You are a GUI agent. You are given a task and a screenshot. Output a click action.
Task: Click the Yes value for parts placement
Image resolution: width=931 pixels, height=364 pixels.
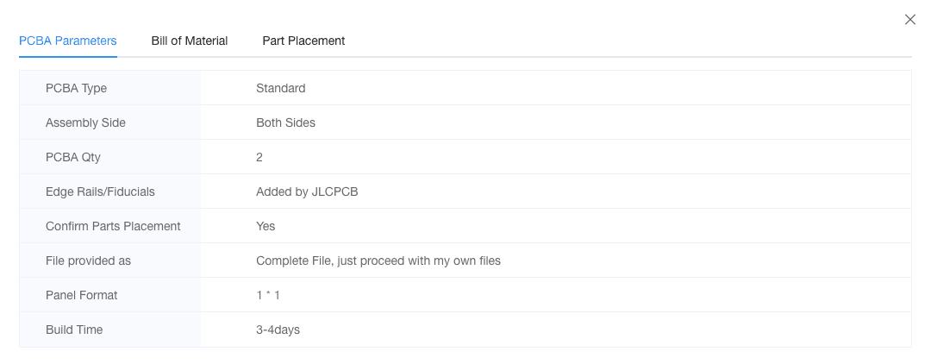coord(266,226)
